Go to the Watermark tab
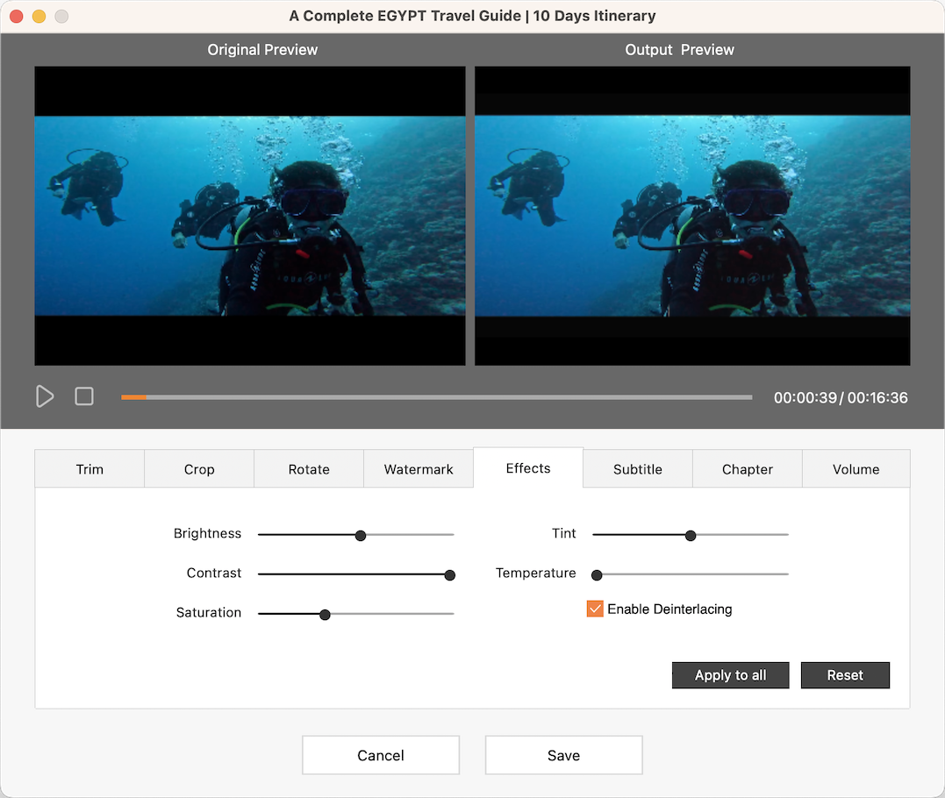The height and width of the screenshot is (798, 945). point(419,469)
